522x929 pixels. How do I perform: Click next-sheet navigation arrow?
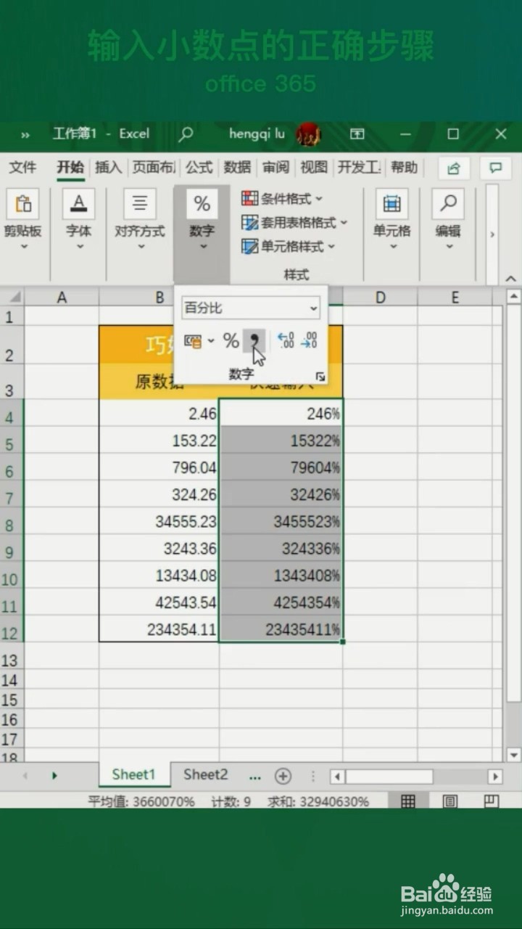54,776
